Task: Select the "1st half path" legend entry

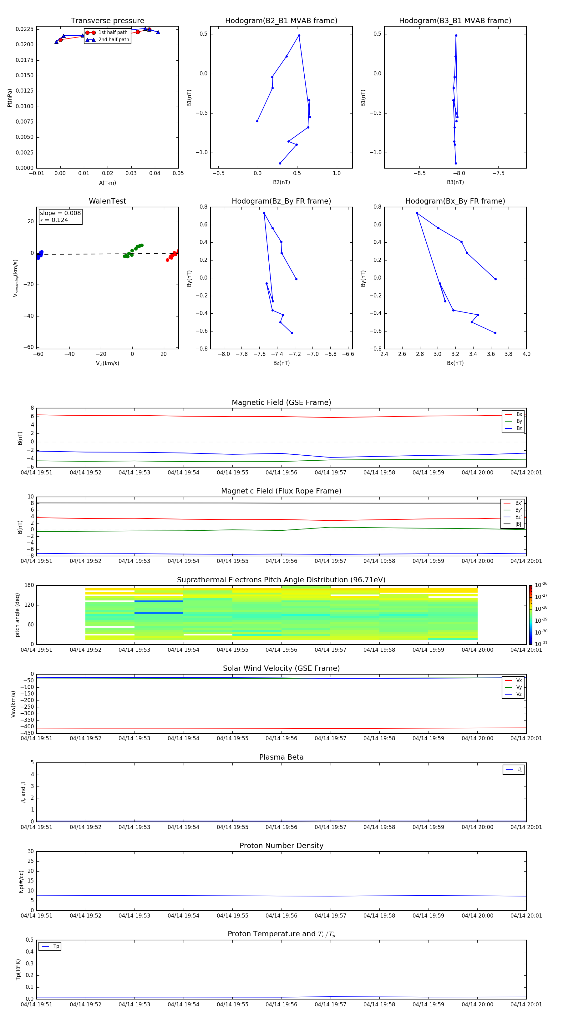Action: tap(107, 33)
